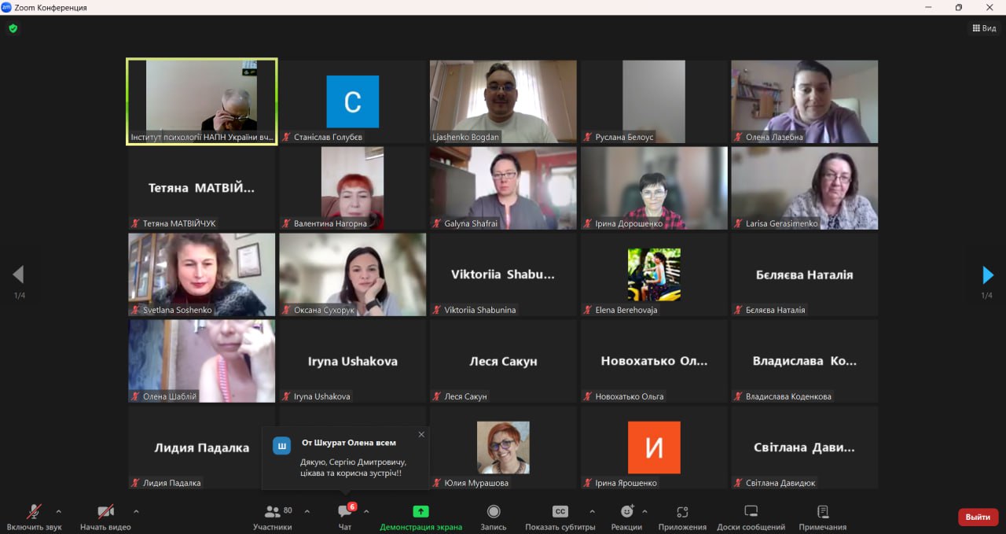Open the Вид view layout menu
This screenshot has width=1006, height=534.
984,28
